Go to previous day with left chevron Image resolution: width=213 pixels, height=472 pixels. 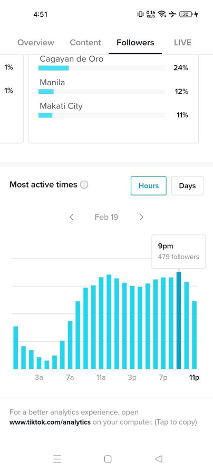71,217
